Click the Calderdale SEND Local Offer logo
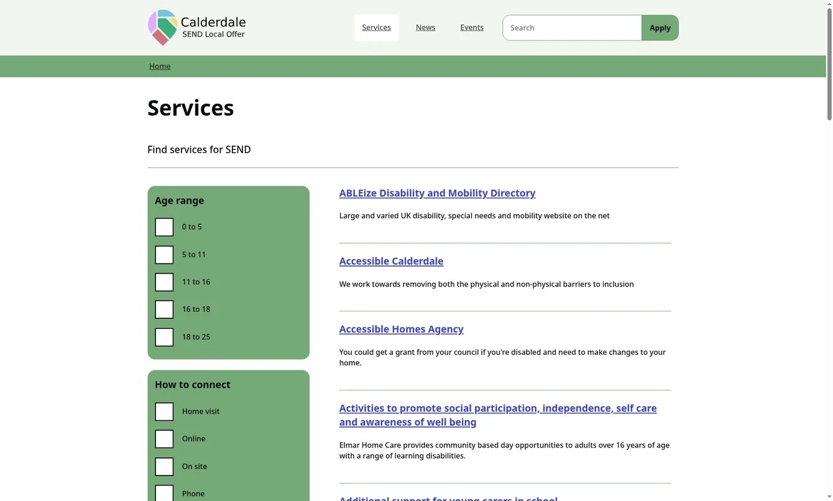The image size is (833, 501). point(197,27)
